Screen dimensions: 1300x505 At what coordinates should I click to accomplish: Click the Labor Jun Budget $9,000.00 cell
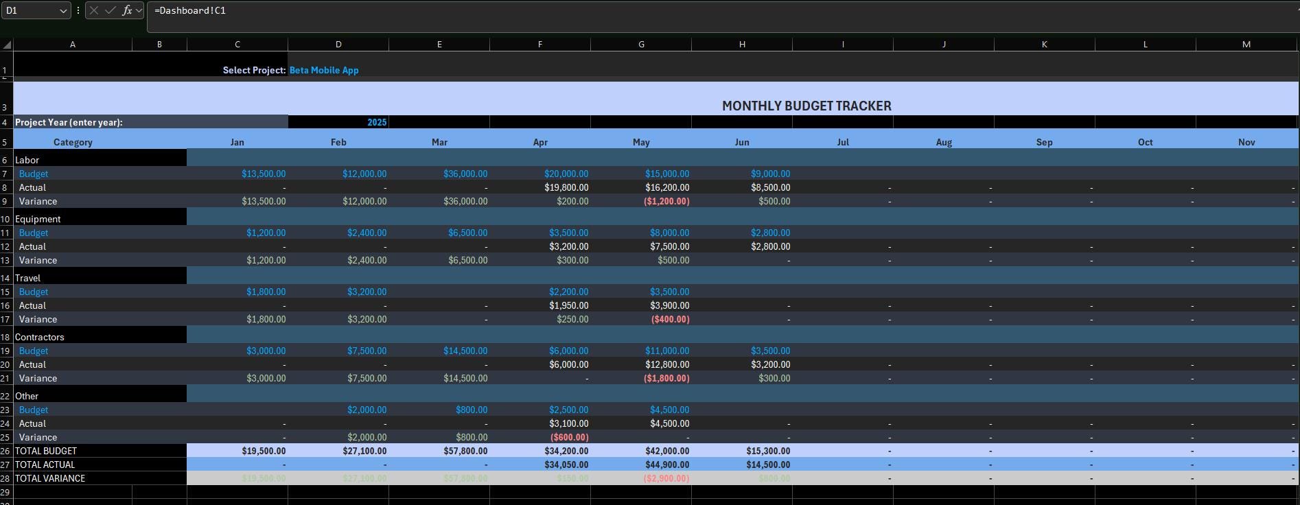click(742, 174)
